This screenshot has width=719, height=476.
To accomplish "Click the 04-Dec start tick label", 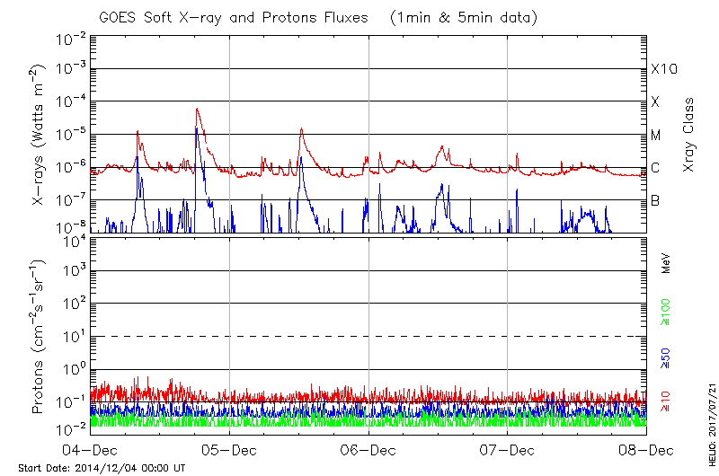I will [91, 450].
